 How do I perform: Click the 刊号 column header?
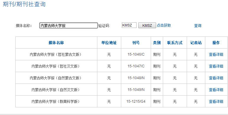click(136, 43)
